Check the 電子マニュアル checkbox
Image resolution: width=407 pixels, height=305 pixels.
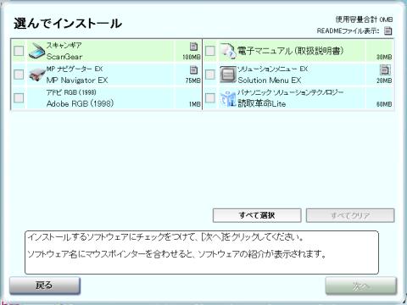click(210, 51)
